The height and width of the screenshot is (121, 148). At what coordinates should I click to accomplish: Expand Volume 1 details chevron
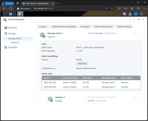tap(139, 97)
